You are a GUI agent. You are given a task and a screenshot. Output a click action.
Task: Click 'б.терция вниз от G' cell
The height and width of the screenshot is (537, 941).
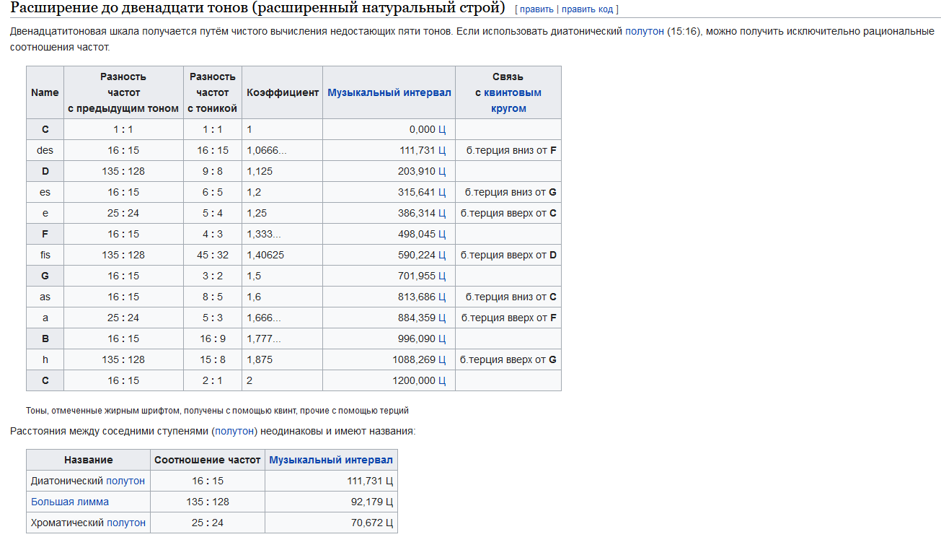(508, 192)
